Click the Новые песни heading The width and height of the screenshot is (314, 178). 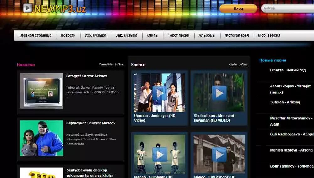273,60
